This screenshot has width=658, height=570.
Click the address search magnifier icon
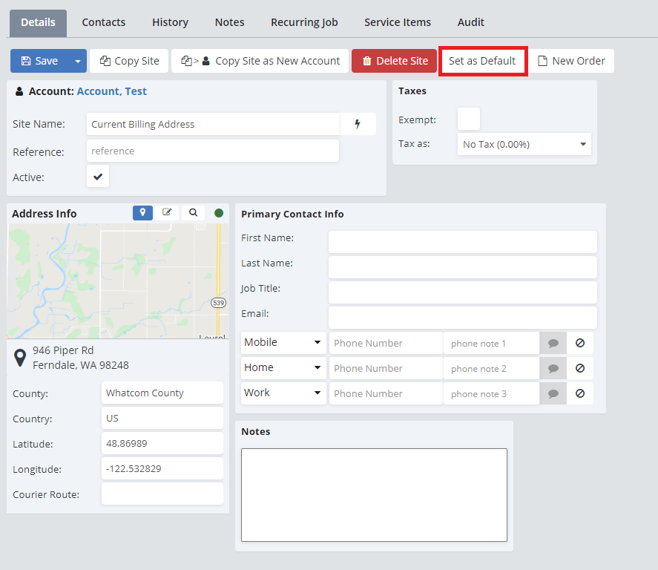[193, 213]
